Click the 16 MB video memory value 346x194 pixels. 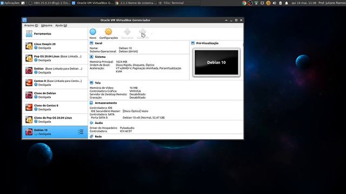tap(134, 88)
